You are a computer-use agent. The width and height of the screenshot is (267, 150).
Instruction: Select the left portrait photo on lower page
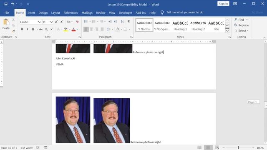click(x=73, y=120)
